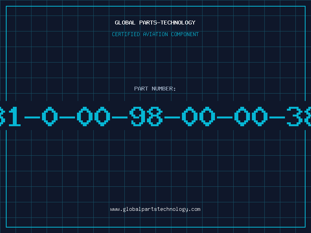Click the PART NUMBER: label
This screenshot has height=233, width=311.
pos(155,89)
